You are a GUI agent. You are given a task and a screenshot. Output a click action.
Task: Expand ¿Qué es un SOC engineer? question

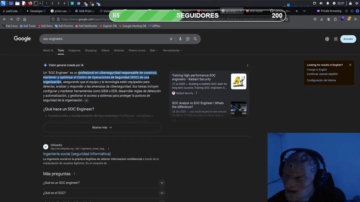click(103, 183)
